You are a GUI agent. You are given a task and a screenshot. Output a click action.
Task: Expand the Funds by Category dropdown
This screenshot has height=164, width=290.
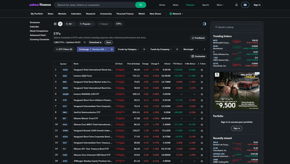(129, 49)
